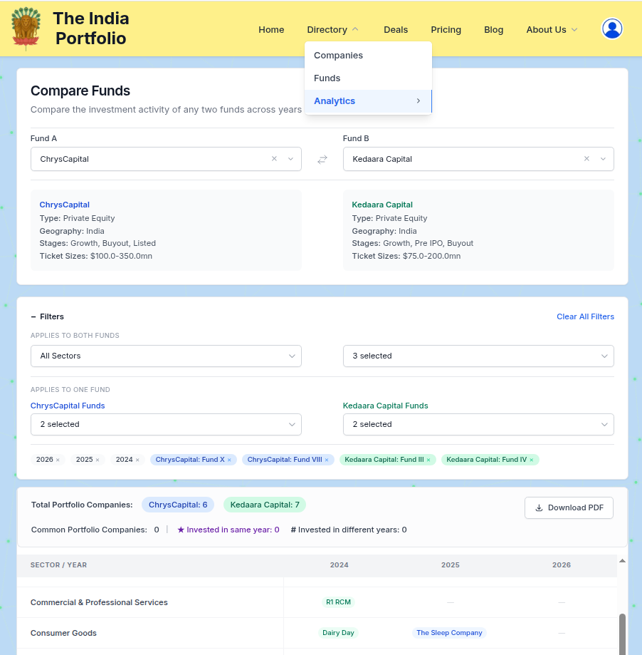
Task: Open the user profile avatar icon
Action: [x=612, y=29]
